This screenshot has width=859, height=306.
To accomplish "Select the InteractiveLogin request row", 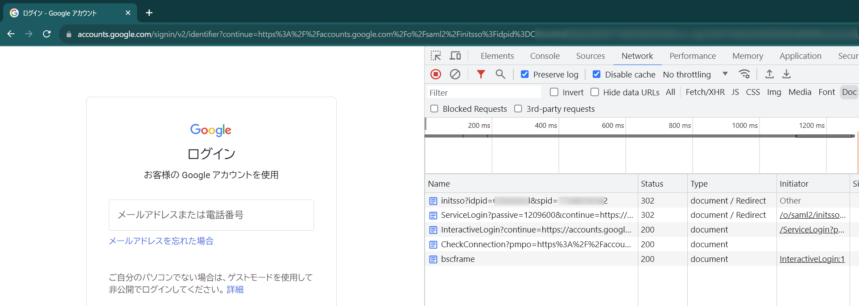I will (642, 230).
